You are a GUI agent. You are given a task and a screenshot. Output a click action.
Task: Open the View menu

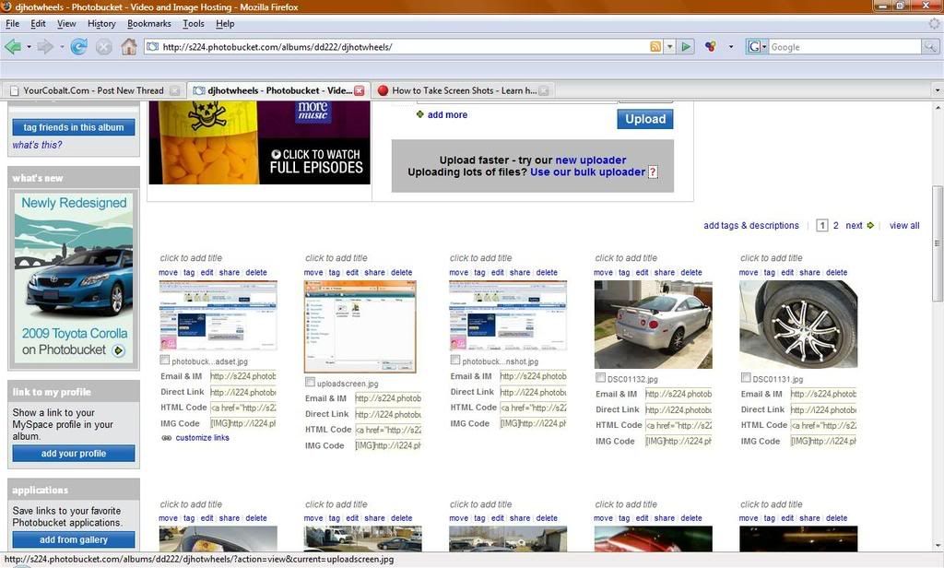66,23
